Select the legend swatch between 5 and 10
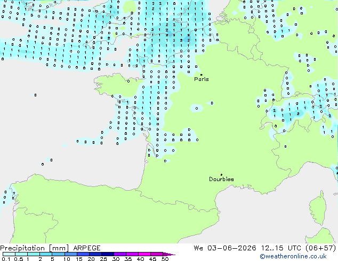 tap(58, 254)
